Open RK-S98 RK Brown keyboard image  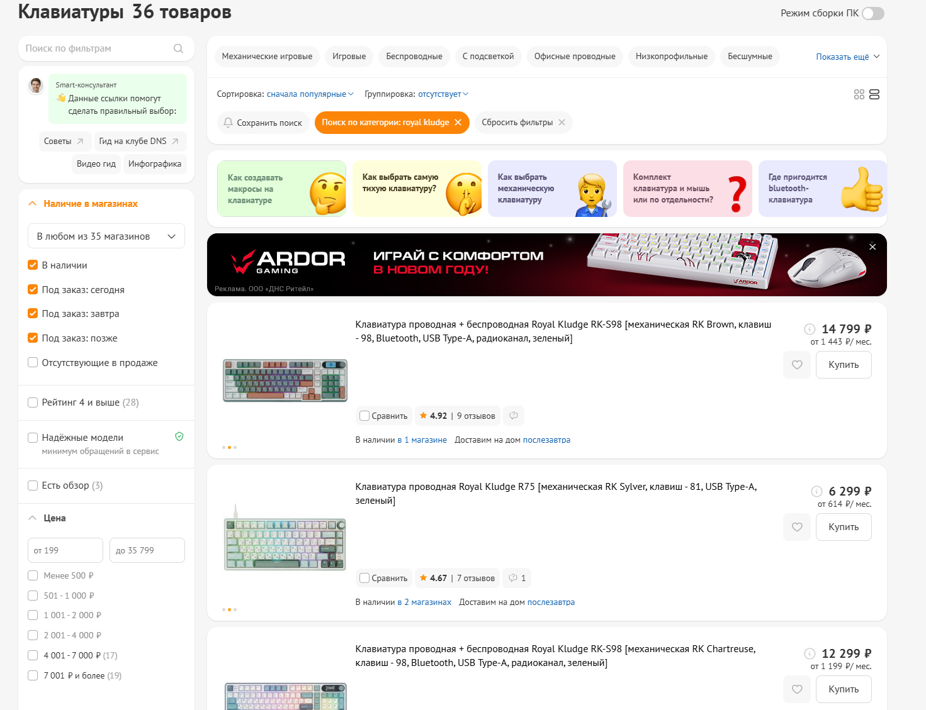285,380
